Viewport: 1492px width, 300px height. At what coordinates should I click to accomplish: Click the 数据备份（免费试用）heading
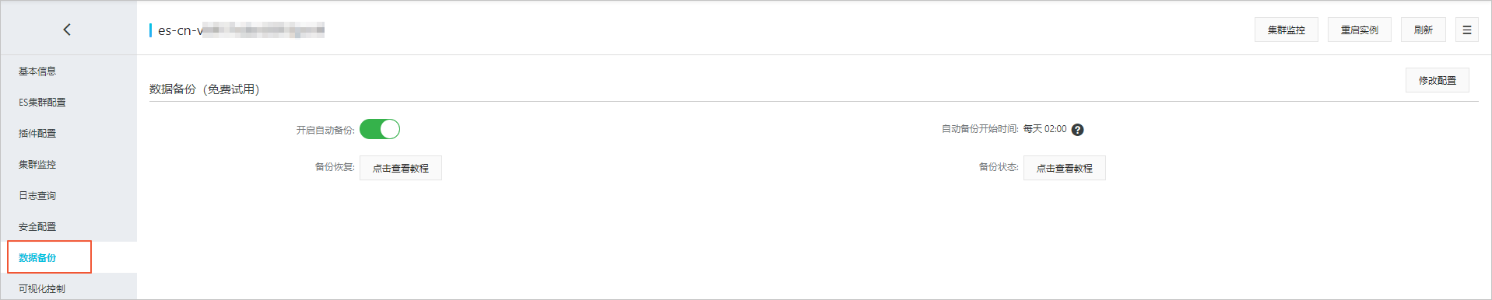[x=204, y=89]
